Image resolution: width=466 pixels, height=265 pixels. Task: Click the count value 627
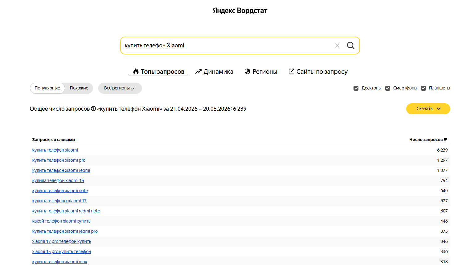[x=444, y=201]
